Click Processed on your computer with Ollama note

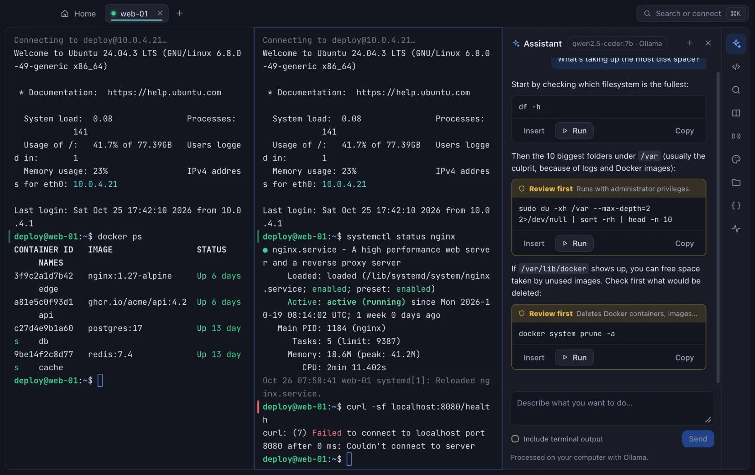[x=579, y=457]
